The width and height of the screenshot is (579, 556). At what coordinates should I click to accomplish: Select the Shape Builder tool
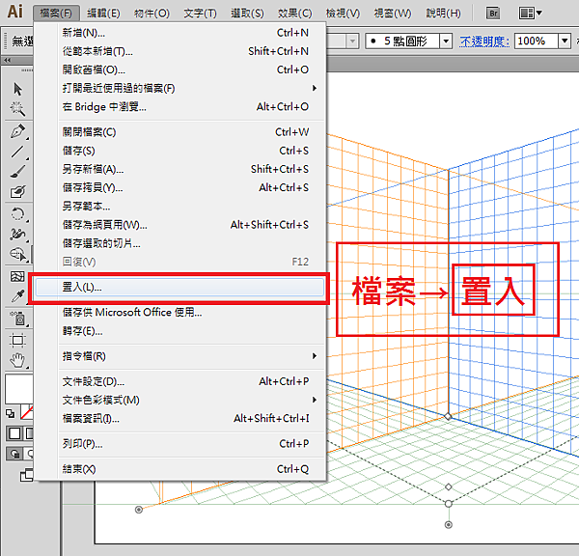tap(17, 254)
